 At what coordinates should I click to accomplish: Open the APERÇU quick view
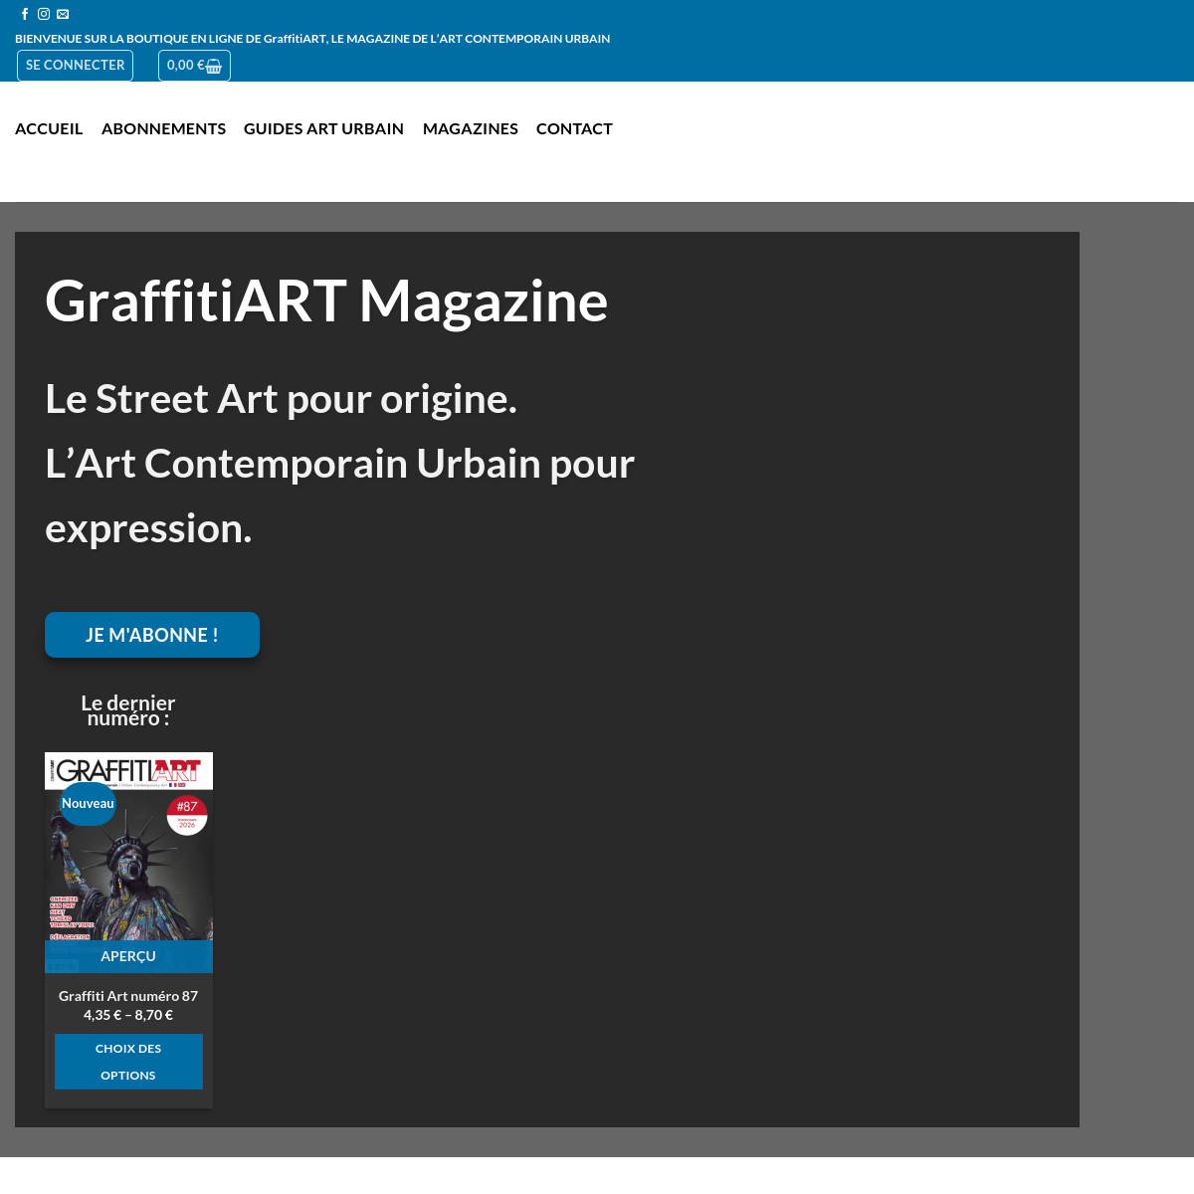[128, 956]
